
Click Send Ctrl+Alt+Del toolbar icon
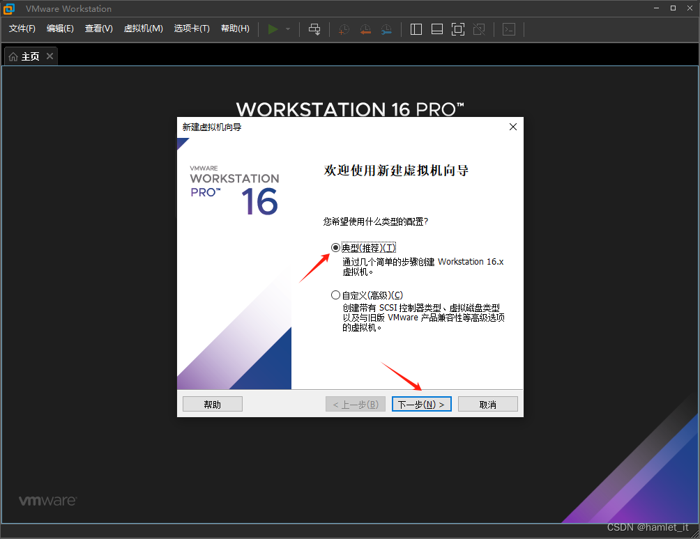tap(314, 29)
